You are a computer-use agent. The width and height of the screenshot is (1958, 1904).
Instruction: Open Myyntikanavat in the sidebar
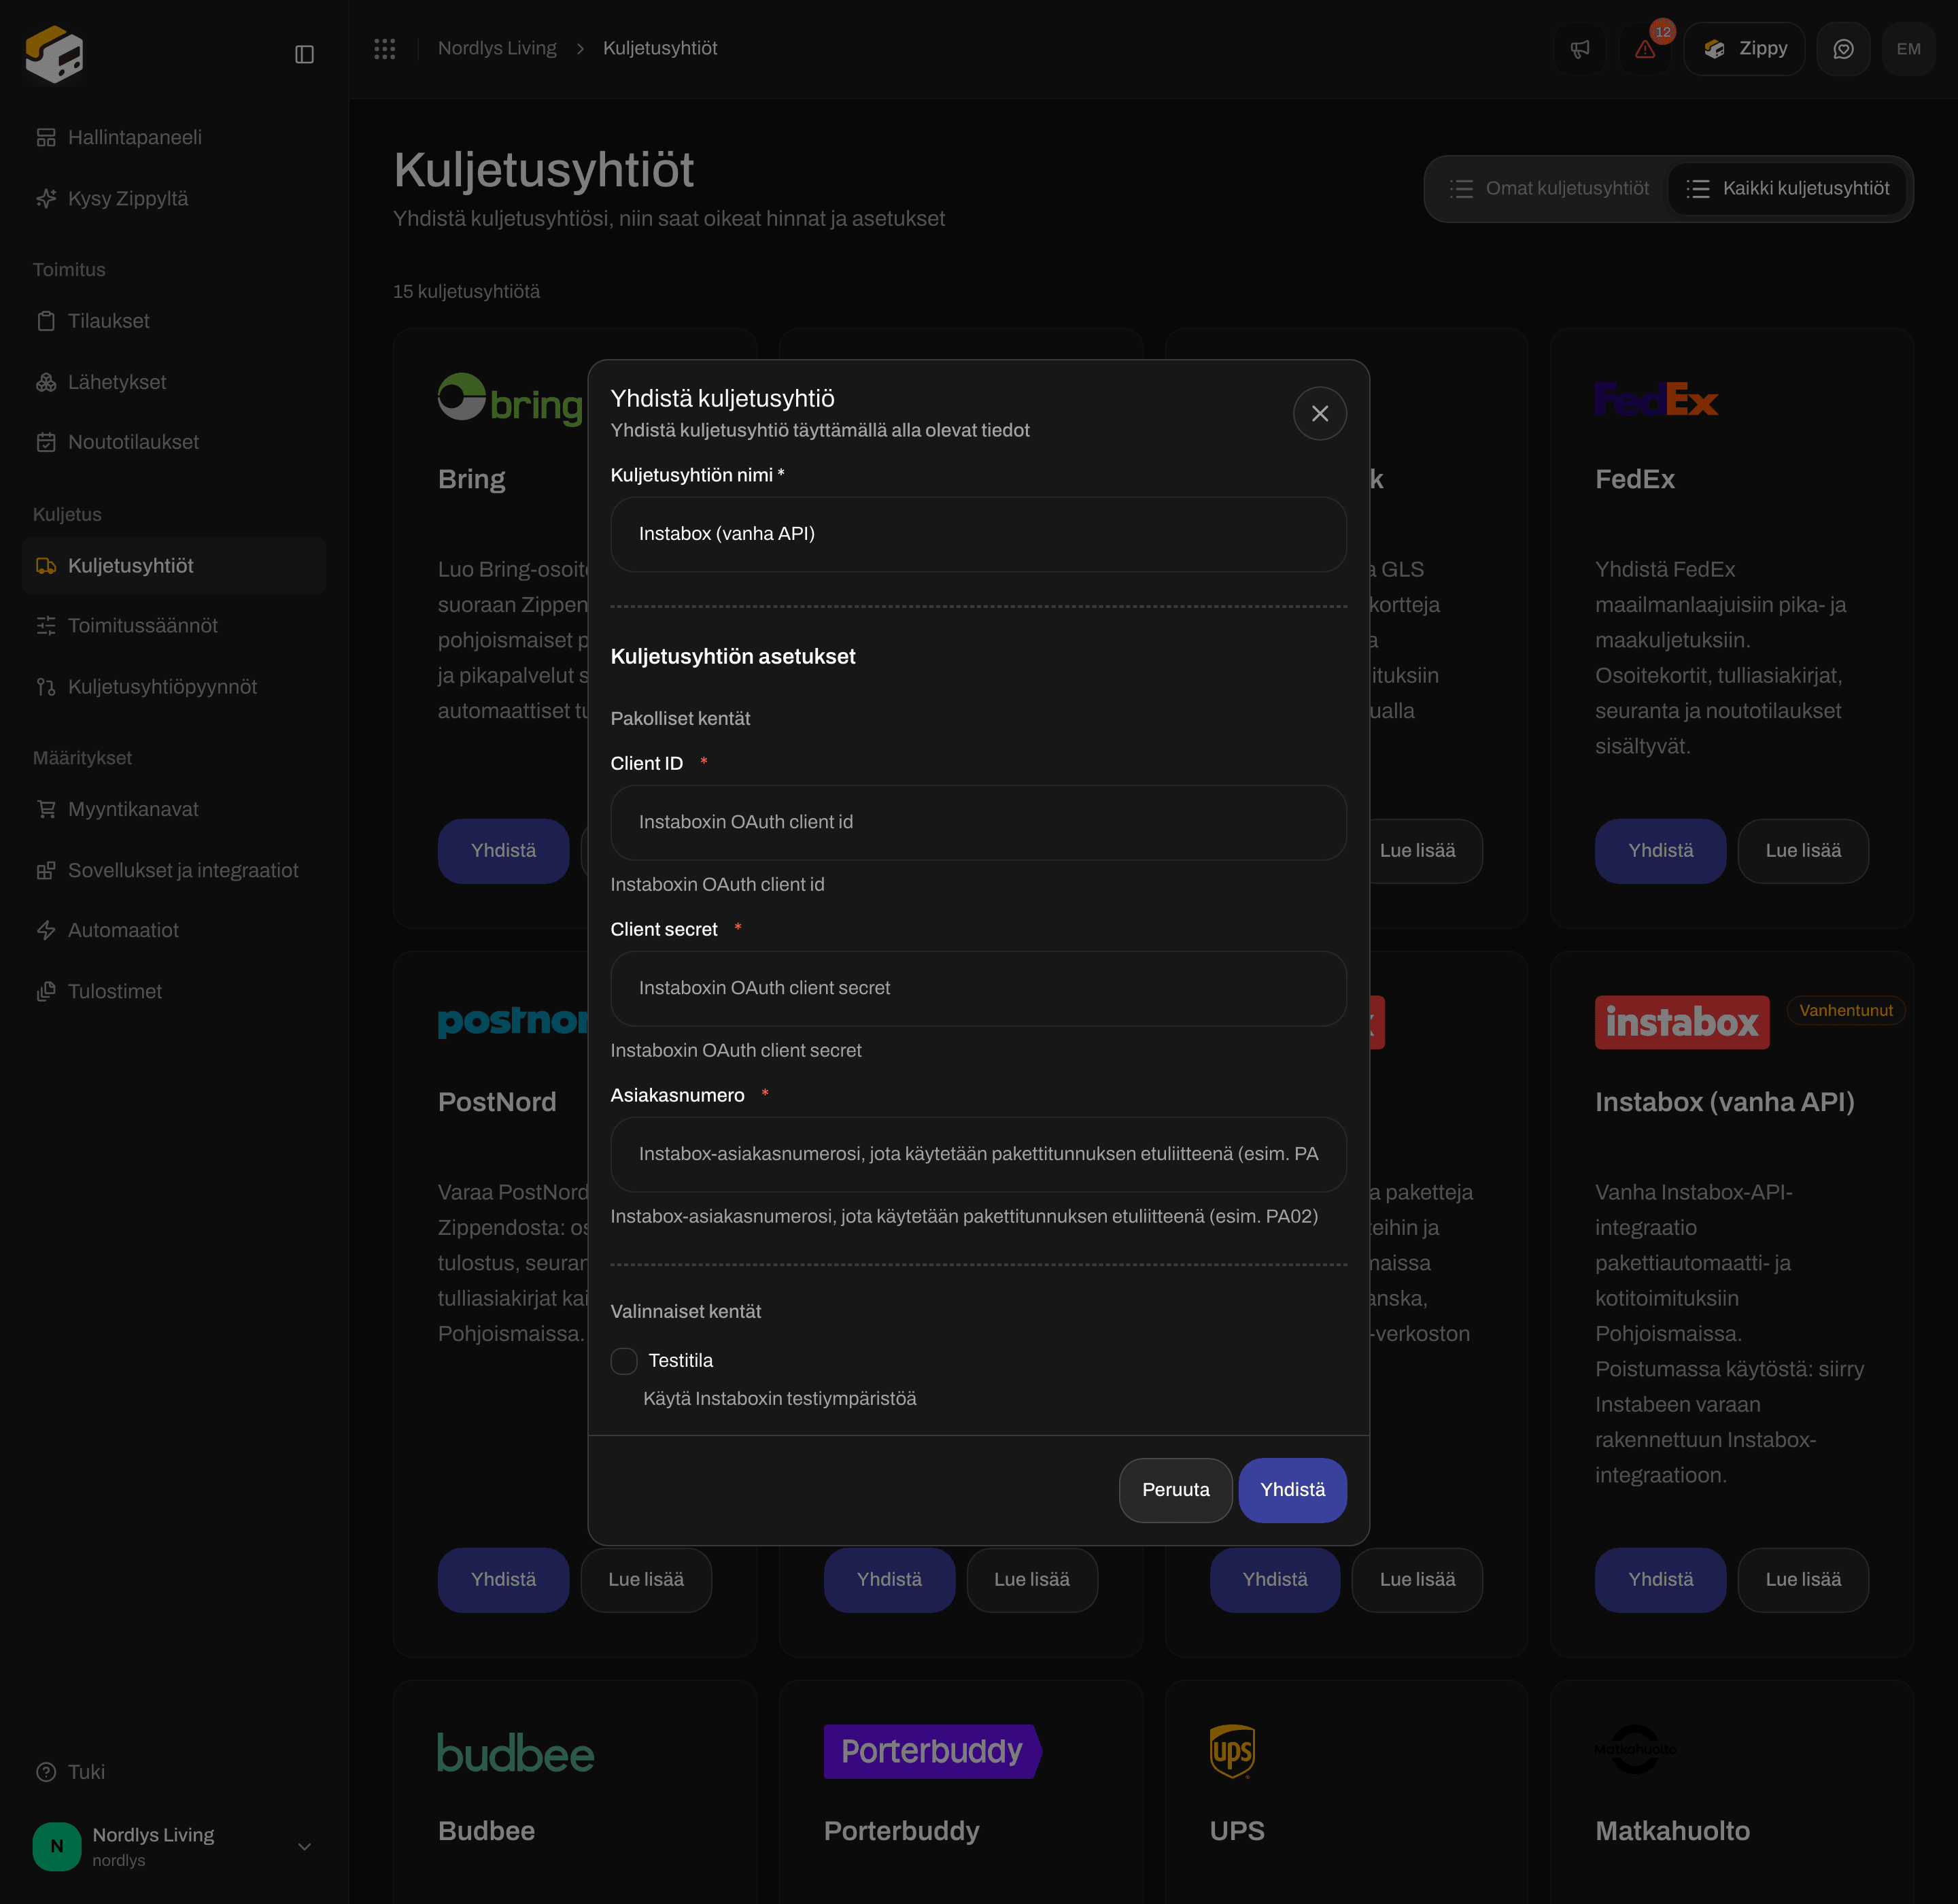tap(174, 809)
